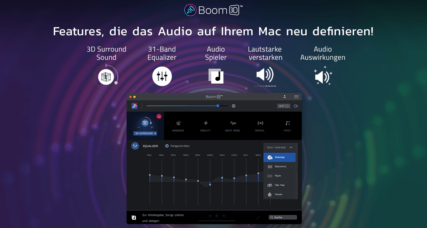The width and height of the screenshot is (427, 228).
Task: Open the 3D SURROUND settings button
Action: (x=145, y=133)
